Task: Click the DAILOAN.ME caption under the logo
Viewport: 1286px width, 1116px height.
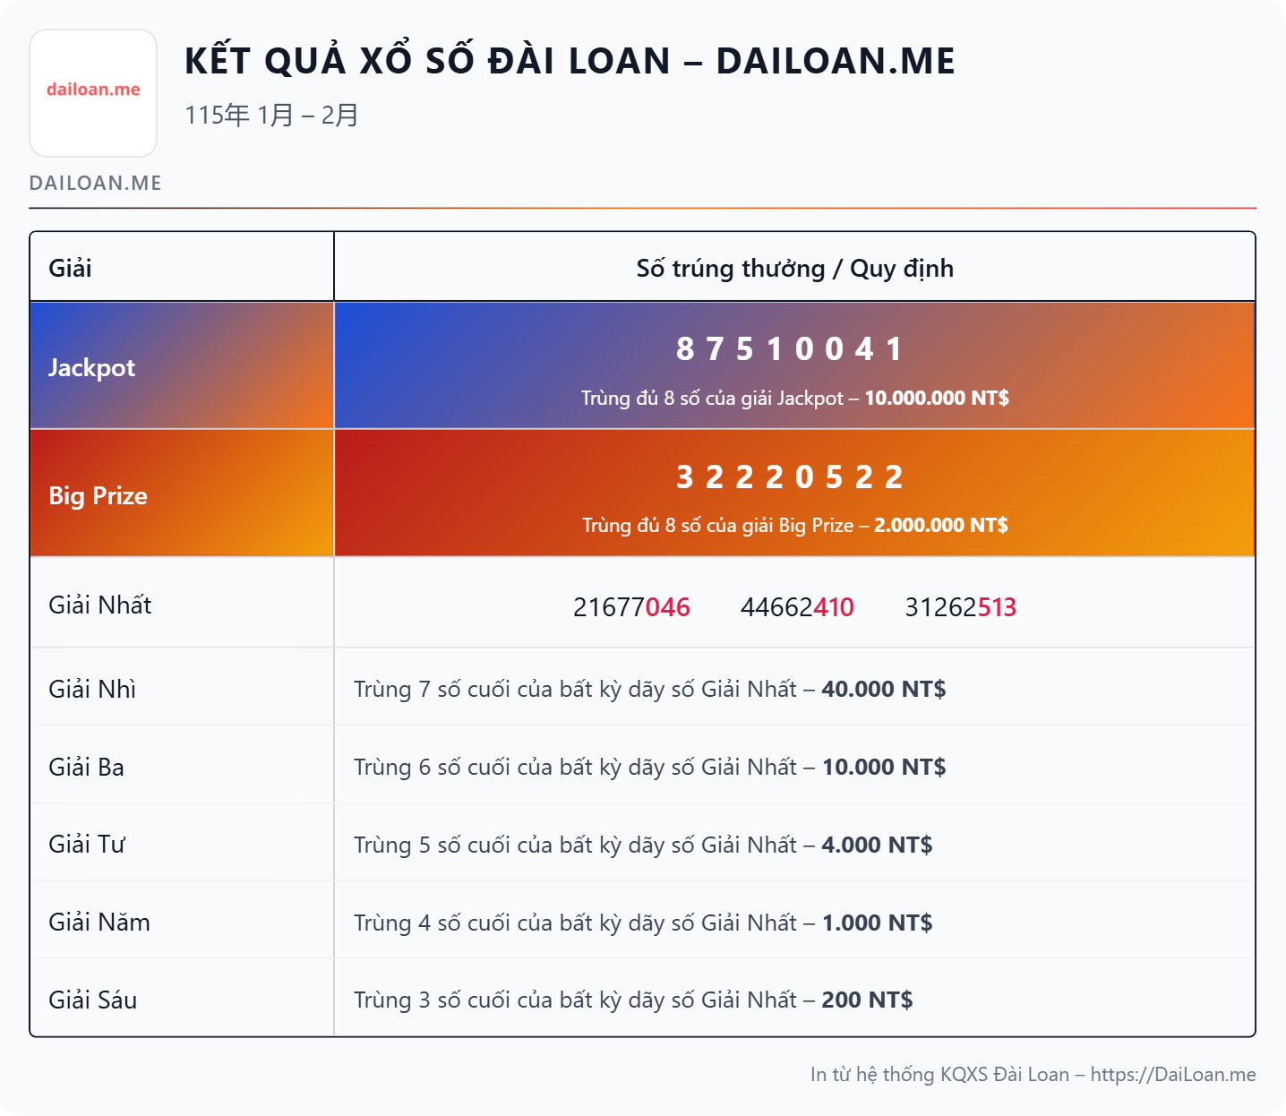Action: 95,184
